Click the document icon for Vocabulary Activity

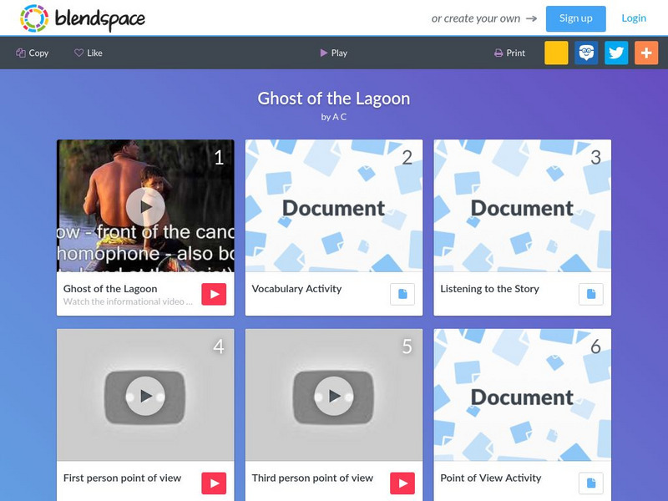[402, 294]
